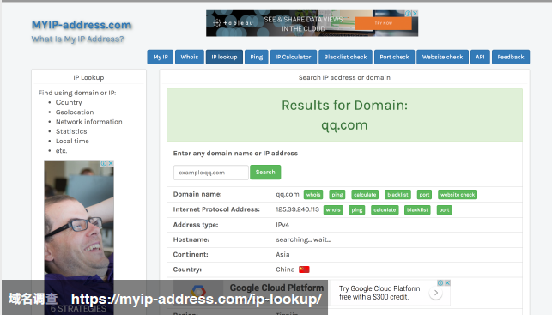This screenshot has height=315, width=552.
Task: Click the 'China' country value
Action: pyautogui.click(x=285, y=270)
